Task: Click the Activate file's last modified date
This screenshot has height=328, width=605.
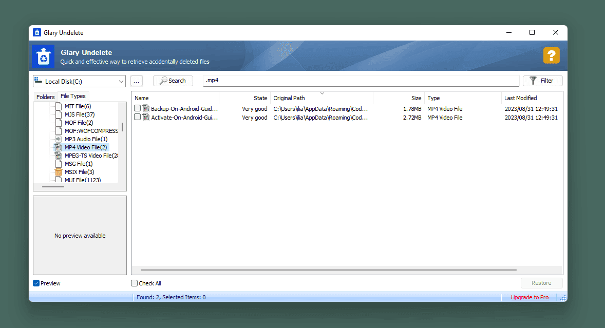Action: pyautogui.click(x=531, y=118)
